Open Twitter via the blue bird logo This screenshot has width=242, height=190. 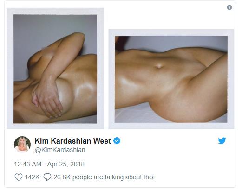point(222,140)
